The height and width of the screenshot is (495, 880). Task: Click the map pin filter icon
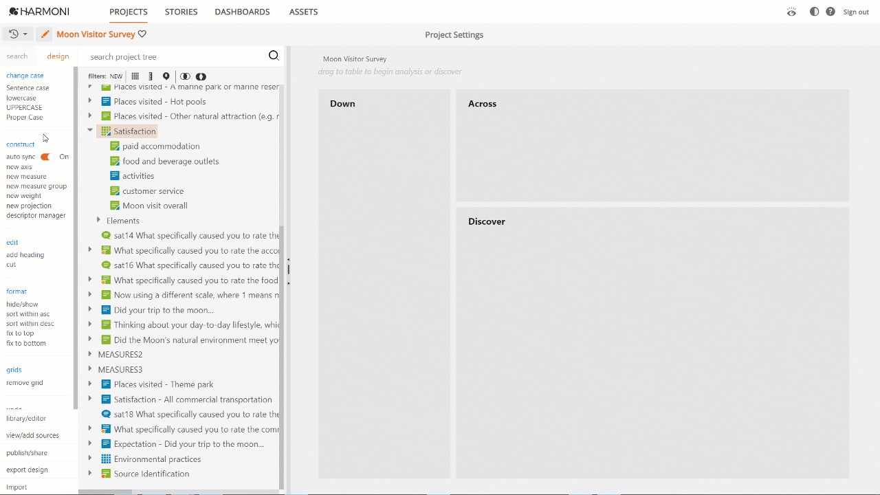point(166,76)
